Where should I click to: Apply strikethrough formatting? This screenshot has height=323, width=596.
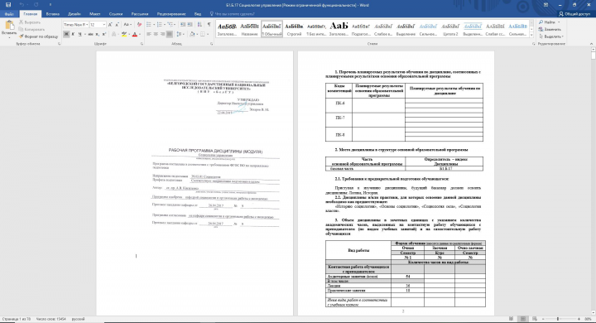click(x=90, y=34)
